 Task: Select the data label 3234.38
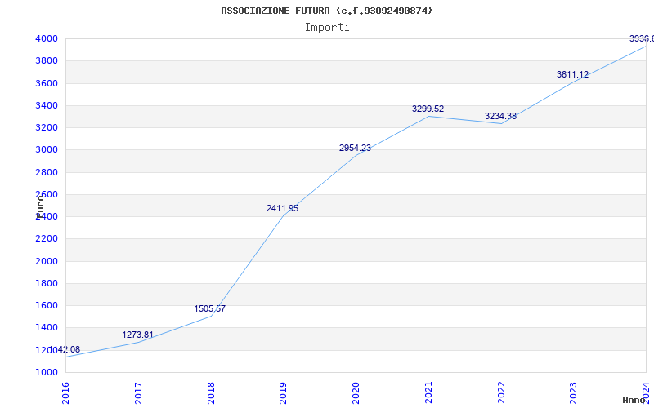(x=500, y=117)
